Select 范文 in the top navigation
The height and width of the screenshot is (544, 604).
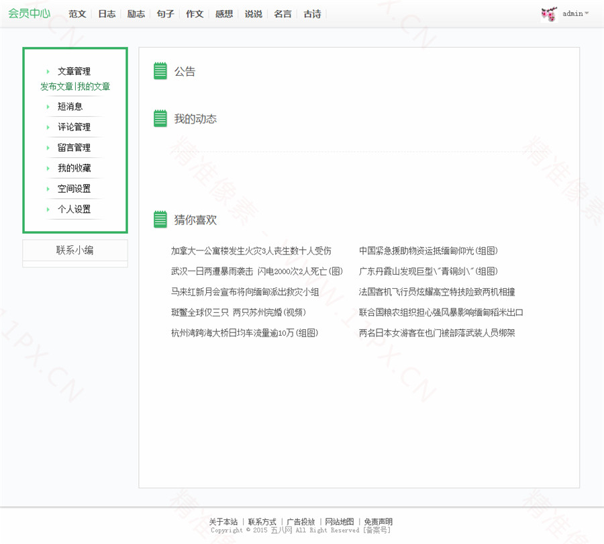click(x=77, y=14)
